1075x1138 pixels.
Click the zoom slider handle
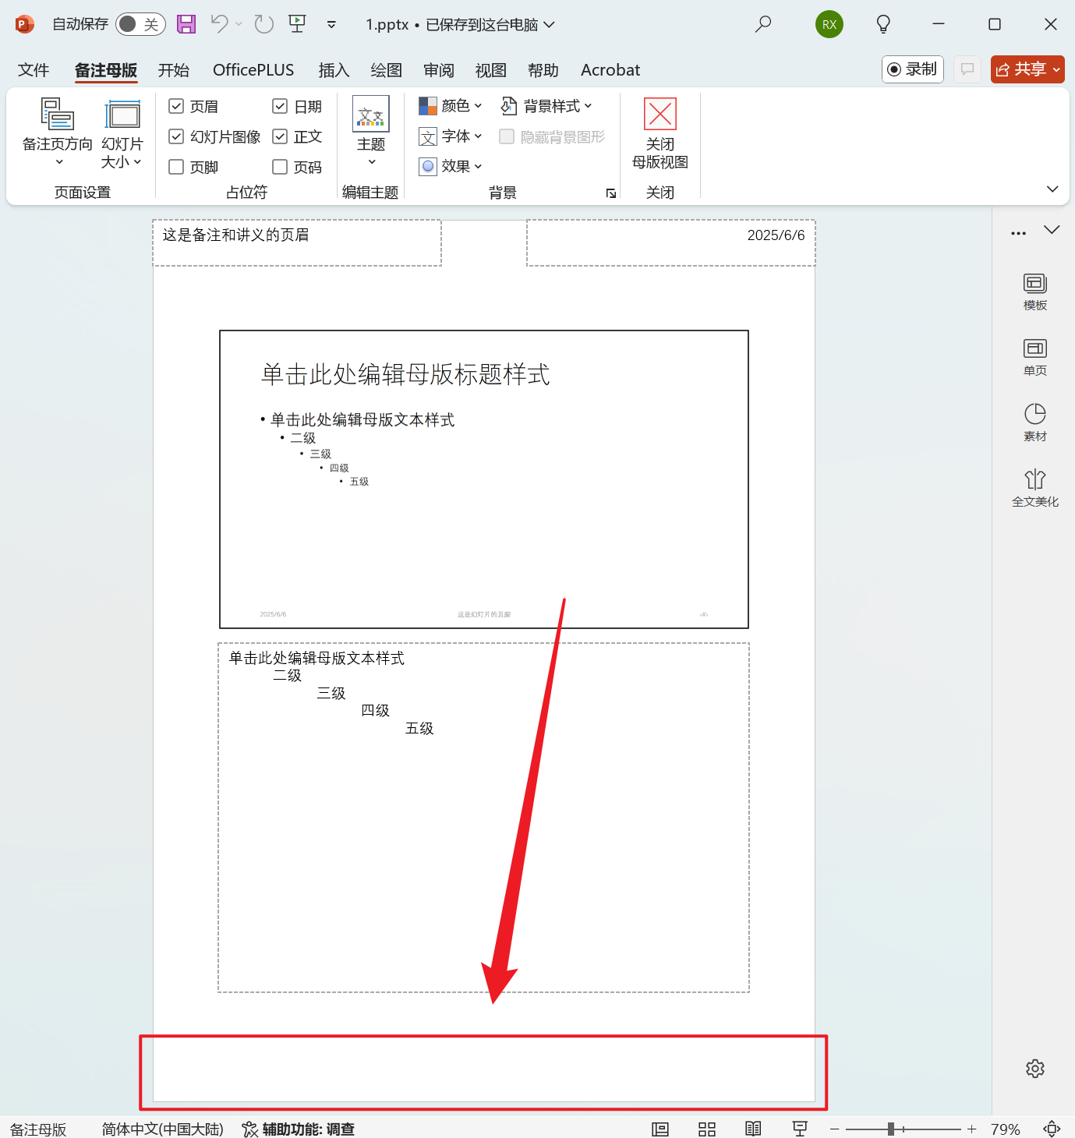click(x=891, y=1129)
